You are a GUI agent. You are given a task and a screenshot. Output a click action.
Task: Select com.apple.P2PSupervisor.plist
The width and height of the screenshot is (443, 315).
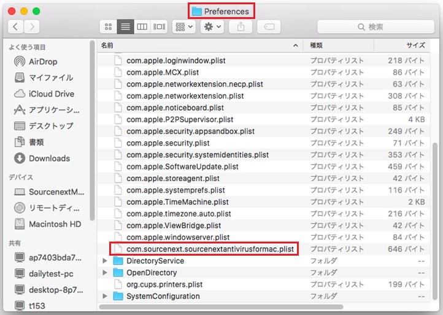pyautogui.click(x=180, y=119)
